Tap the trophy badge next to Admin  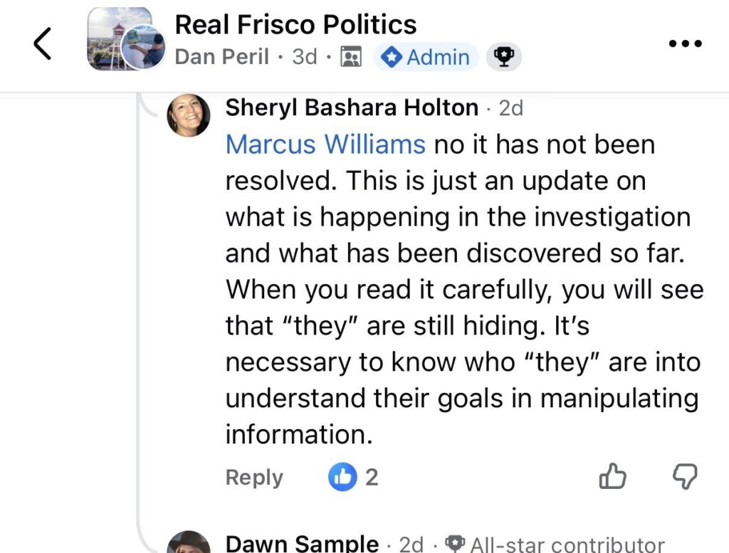(503, 57)
